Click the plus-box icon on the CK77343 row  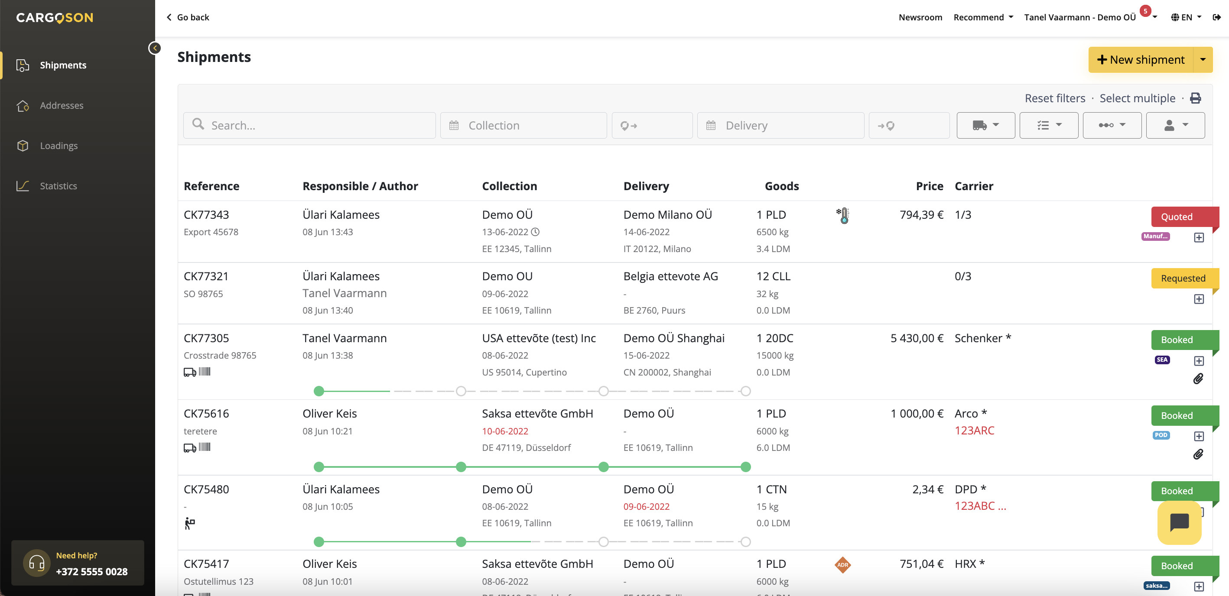(x=1199, y=237)
